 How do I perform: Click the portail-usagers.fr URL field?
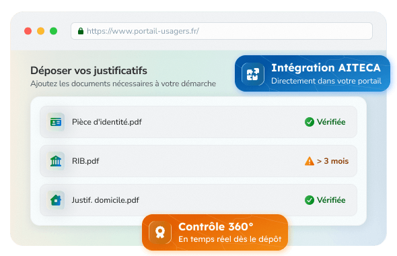(221, 31)
